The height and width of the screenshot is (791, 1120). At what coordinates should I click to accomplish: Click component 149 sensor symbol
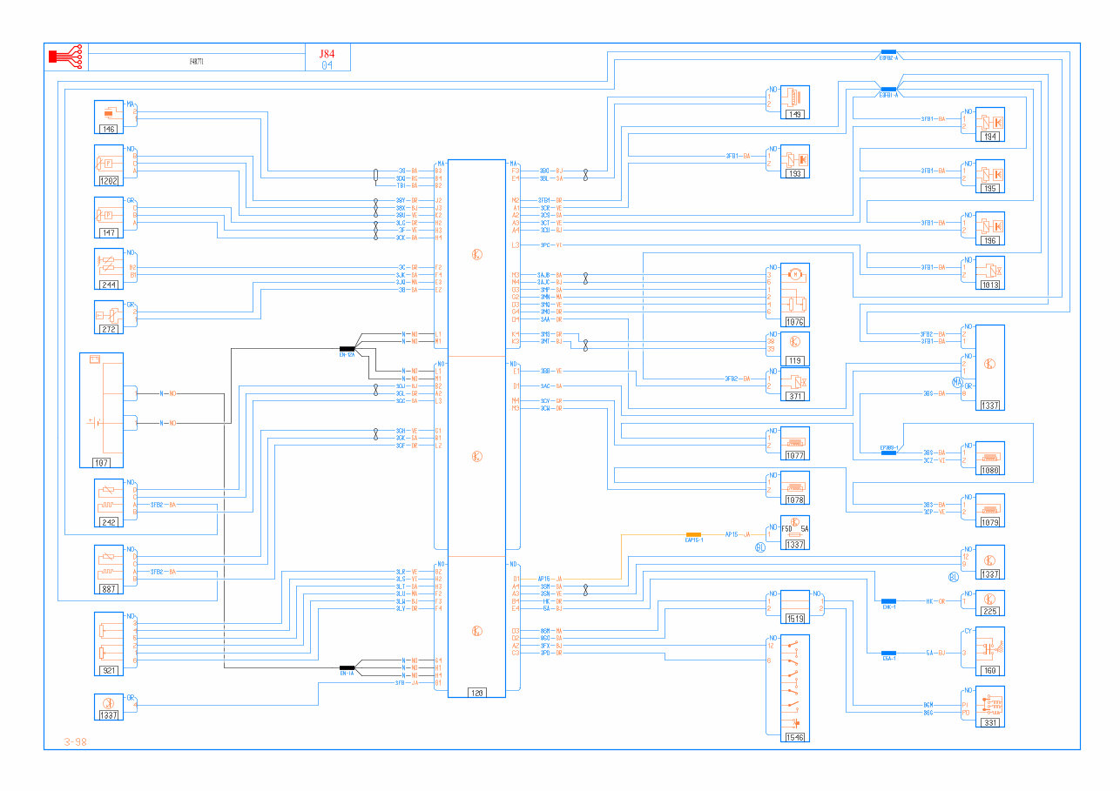click(794, 98)
